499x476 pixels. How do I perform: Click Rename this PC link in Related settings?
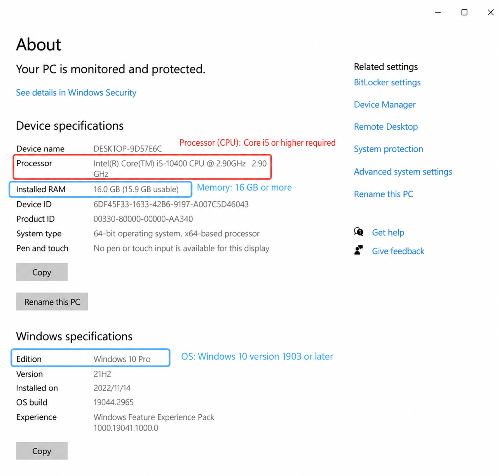point(384,194)
